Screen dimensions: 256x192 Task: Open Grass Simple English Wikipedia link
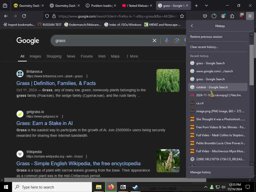tap(78, 163)
